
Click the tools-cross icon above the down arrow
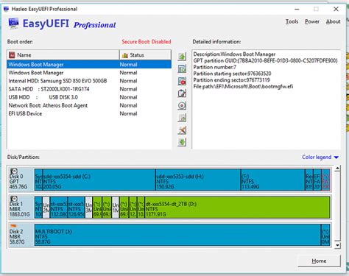pyautogui.click(x=182, y=130)
